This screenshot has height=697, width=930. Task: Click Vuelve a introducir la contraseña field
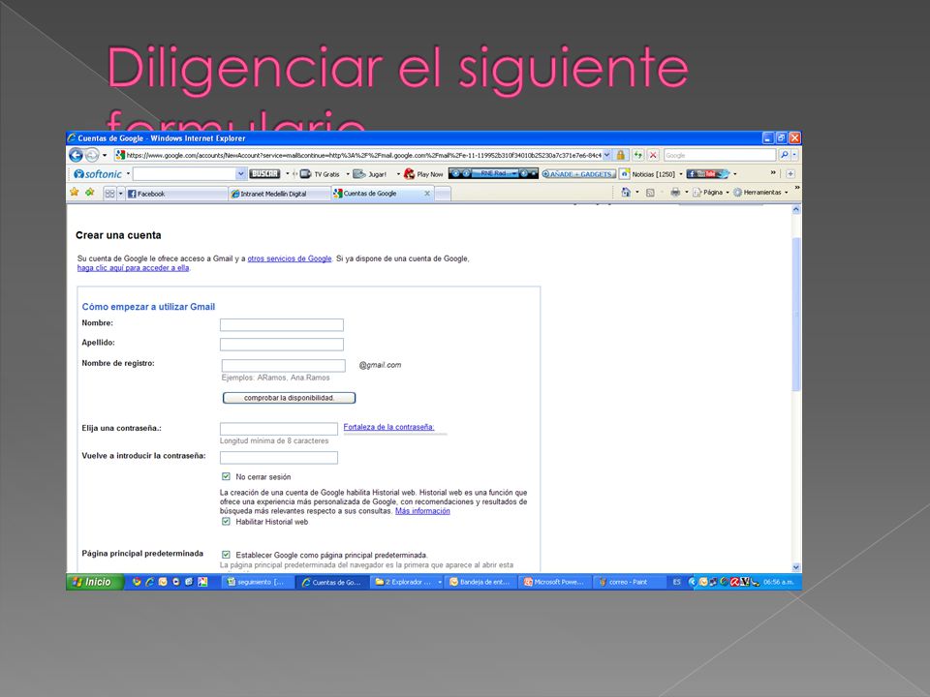click(x=279, y=458)
